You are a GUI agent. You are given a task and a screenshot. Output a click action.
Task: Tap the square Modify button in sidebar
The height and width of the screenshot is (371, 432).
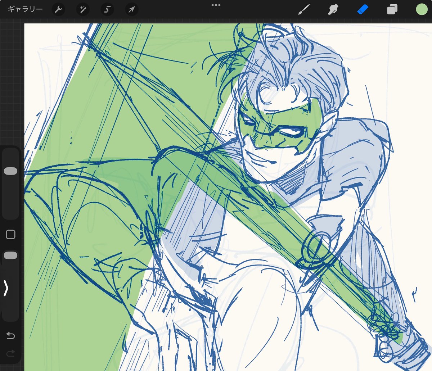[10, 235]
